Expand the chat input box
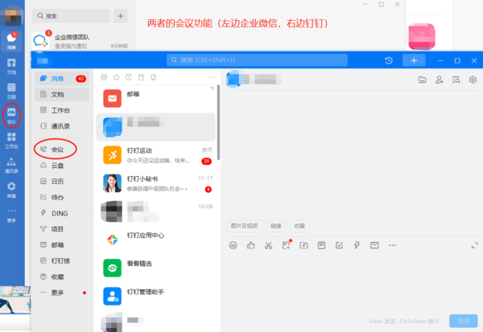483x332 pixels. point(473,245)
